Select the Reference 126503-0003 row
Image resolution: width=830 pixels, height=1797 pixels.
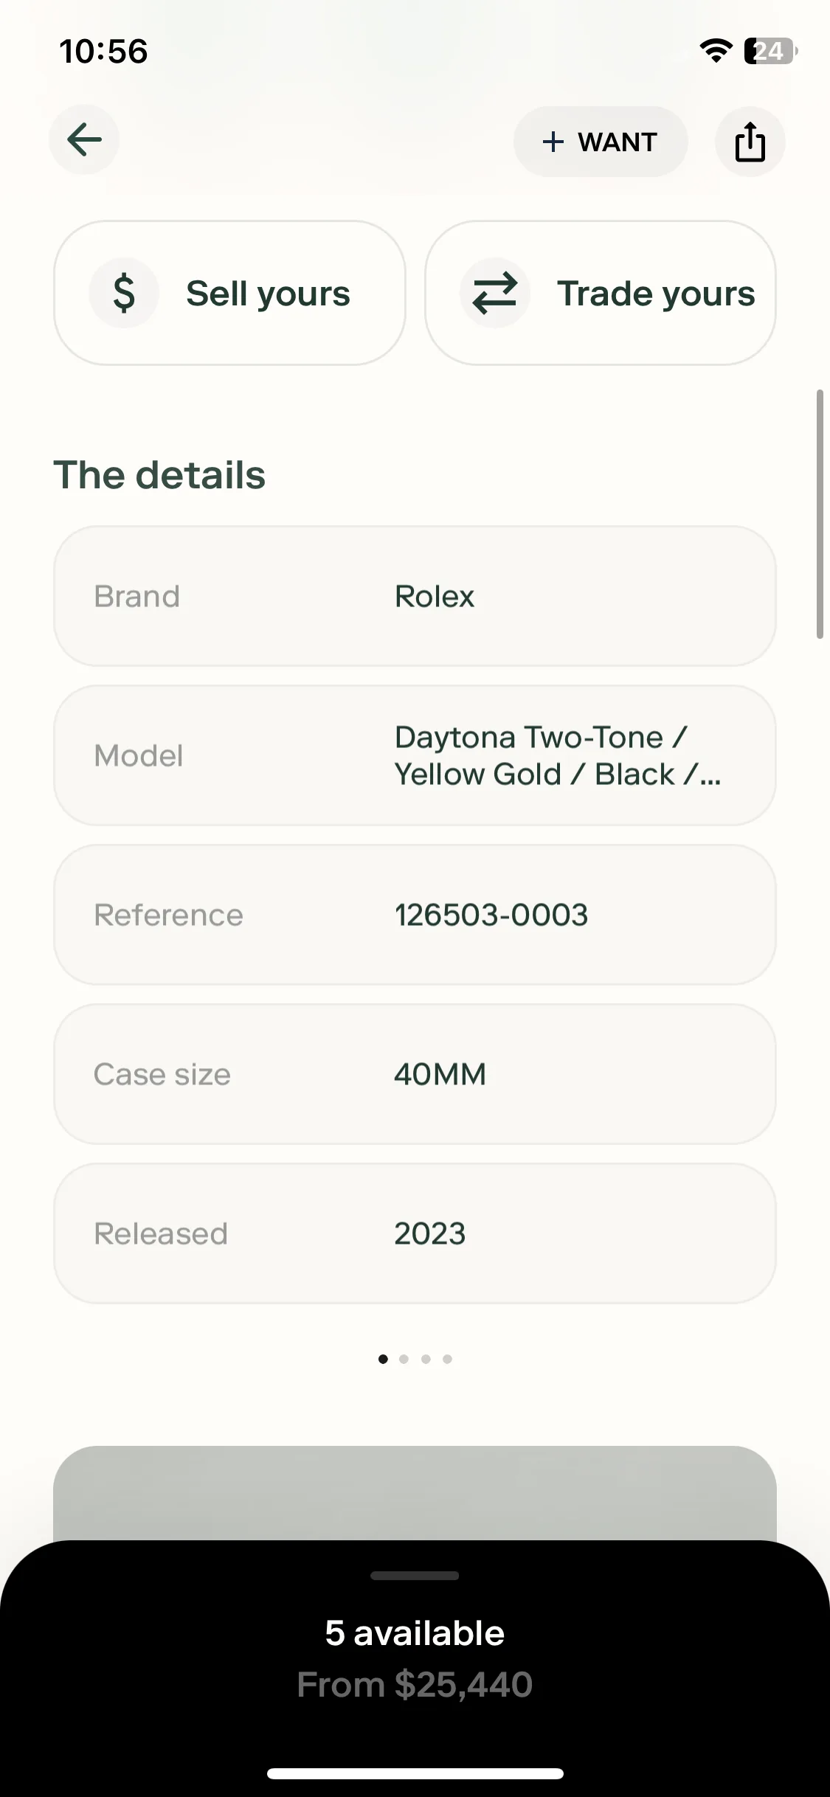(x=415, y=915)
